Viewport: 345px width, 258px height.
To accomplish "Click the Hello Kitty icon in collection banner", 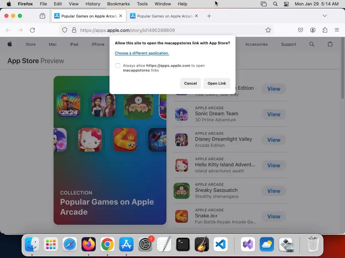I will click(90, 140).
